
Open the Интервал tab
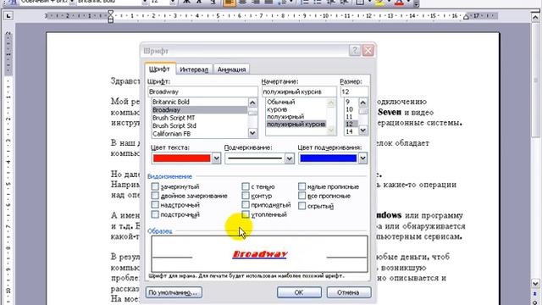tap(194, 69)
